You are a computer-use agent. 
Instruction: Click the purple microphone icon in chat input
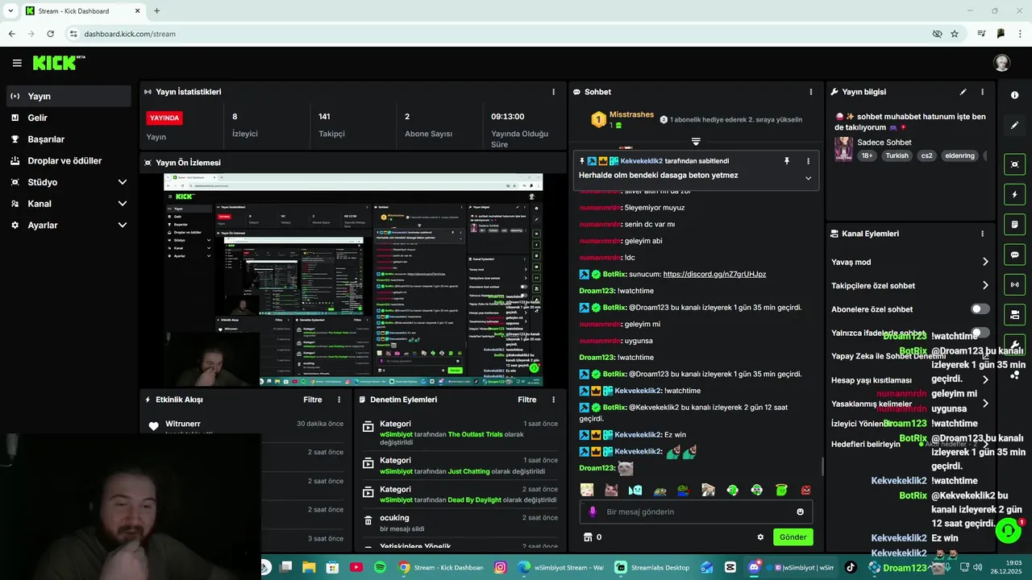[x=593, y=512]
